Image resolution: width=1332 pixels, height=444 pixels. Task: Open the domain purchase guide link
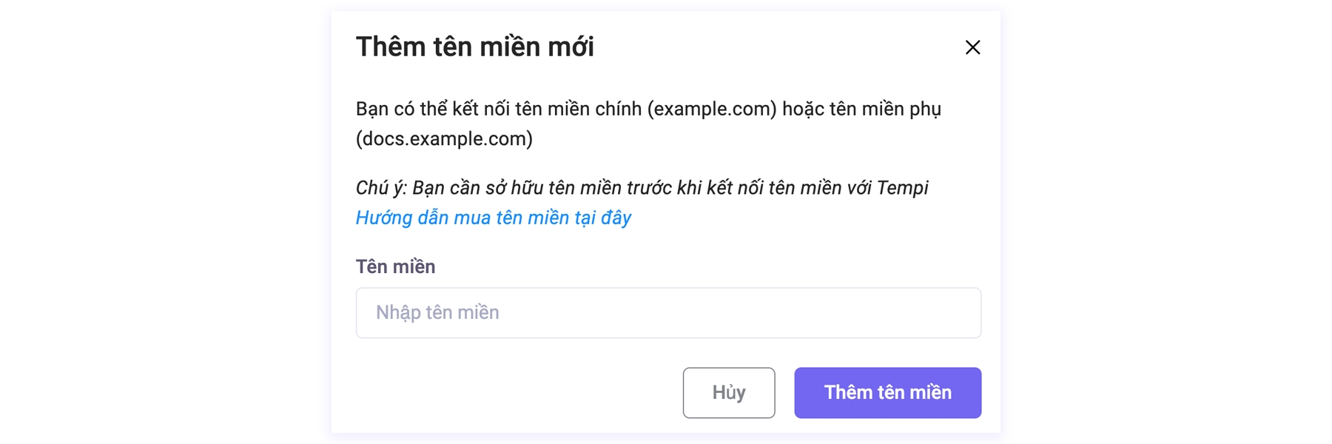493,218
